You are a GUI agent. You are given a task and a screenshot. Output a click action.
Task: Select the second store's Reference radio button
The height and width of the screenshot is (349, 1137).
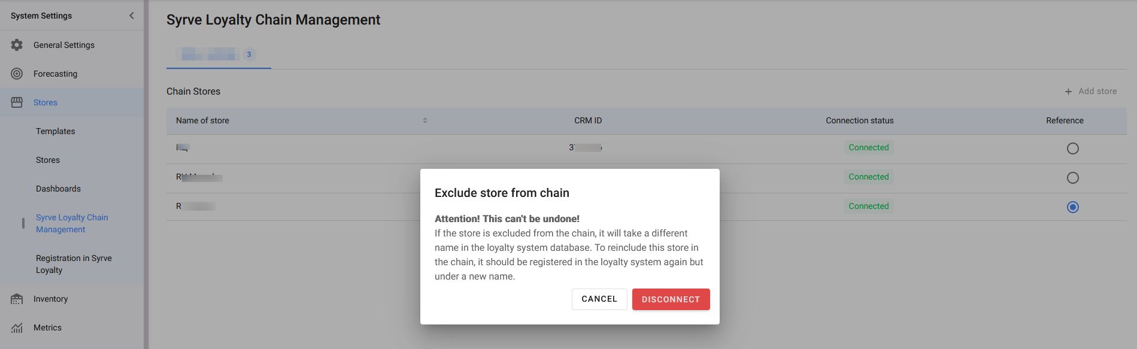point(1072,178)
